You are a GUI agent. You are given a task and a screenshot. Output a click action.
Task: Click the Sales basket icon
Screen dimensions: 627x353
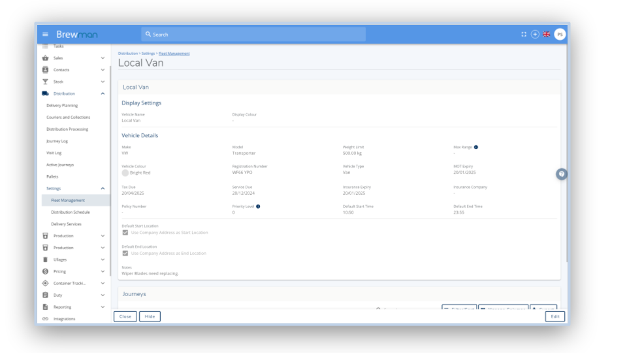[45, 58]
